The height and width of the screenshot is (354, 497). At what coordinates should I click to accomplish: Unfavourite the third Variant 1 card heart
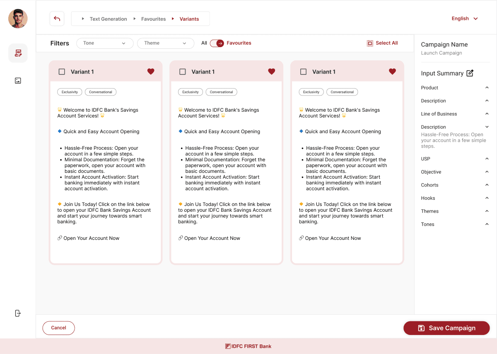(x=392, y=72)
